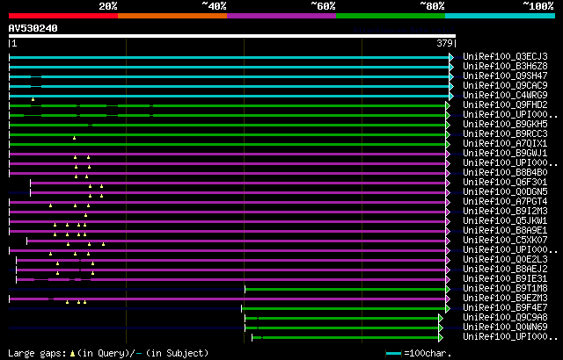This screenshot has width=563, height=360.
Task: Click the purple arrowhead ending the Q5JKW1 alignment
Action: coord(448,222)
